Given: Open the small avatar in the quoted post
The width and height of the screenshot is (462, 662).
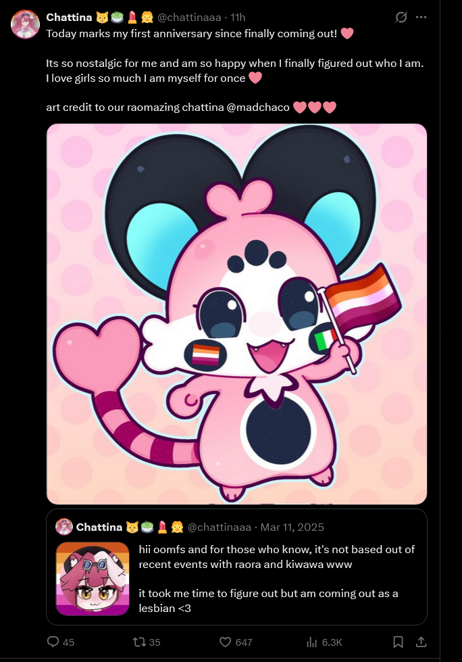Looking at the screenshot, I should coord(64,527).
